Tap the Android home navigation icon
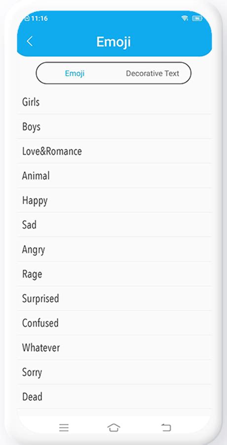 (113, 427)
